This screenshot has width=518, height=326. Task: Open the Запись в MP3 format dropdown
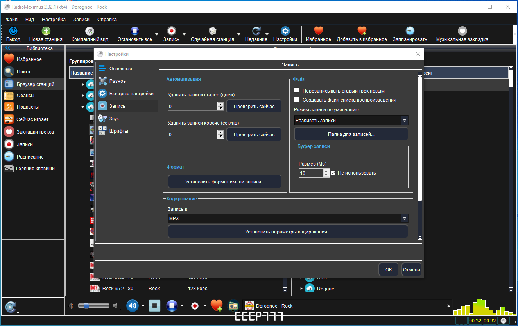click(288, 218)
